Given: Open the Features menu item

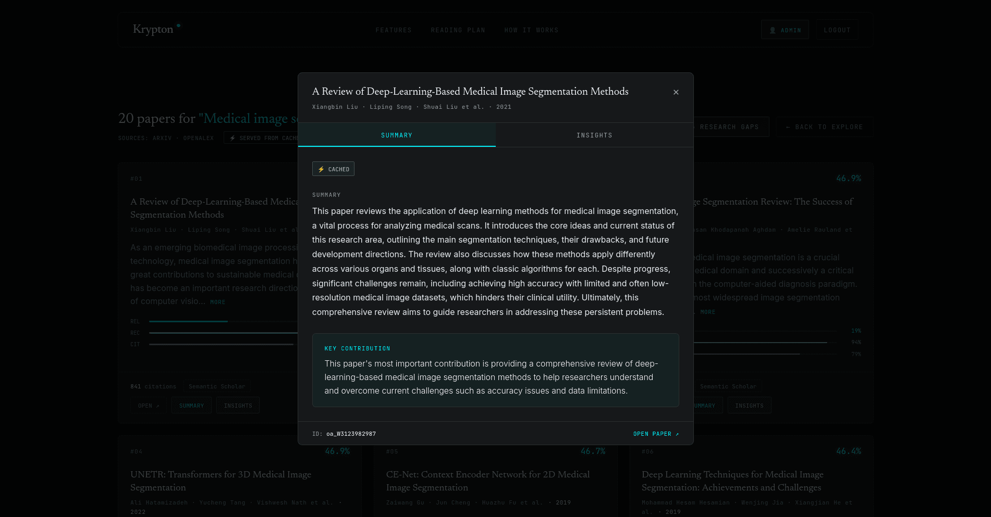Looking at the screenshot, I should click(394, 30).
